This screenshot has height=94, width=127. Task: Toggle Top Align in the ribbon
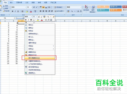[x=41, y=7]
